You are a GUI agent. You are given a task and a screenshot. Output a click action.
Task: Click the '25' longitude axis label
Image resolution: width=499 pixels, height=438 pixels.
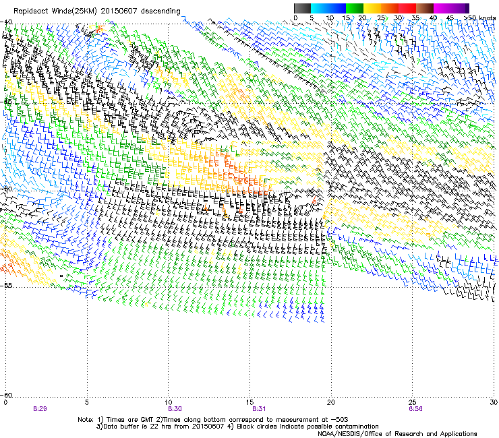point(412,402)
